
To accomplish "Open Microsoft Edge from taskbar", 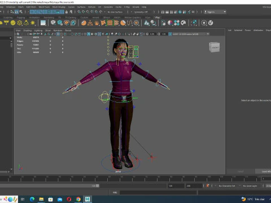I will click(32, 199).
